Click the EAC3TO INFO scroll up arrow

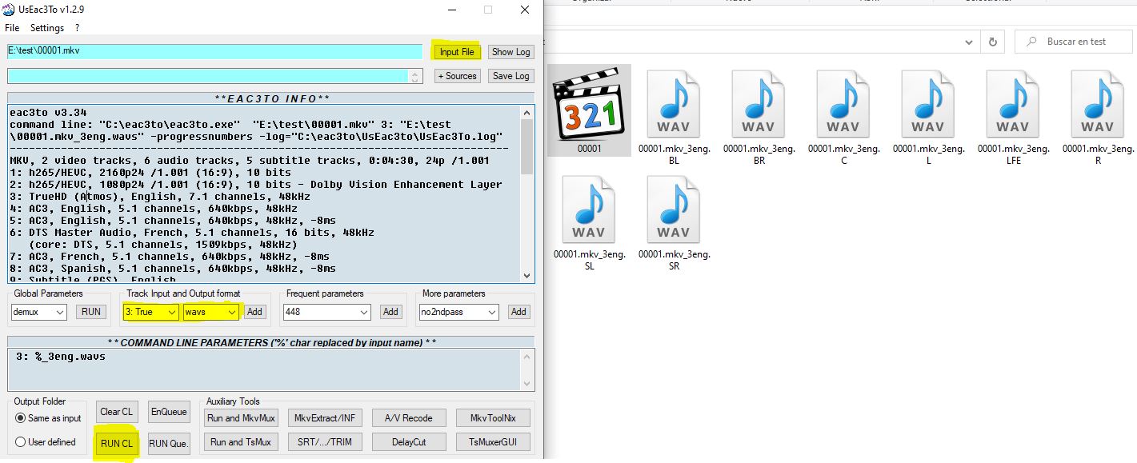pyautogui.click(x=526, y=113)
